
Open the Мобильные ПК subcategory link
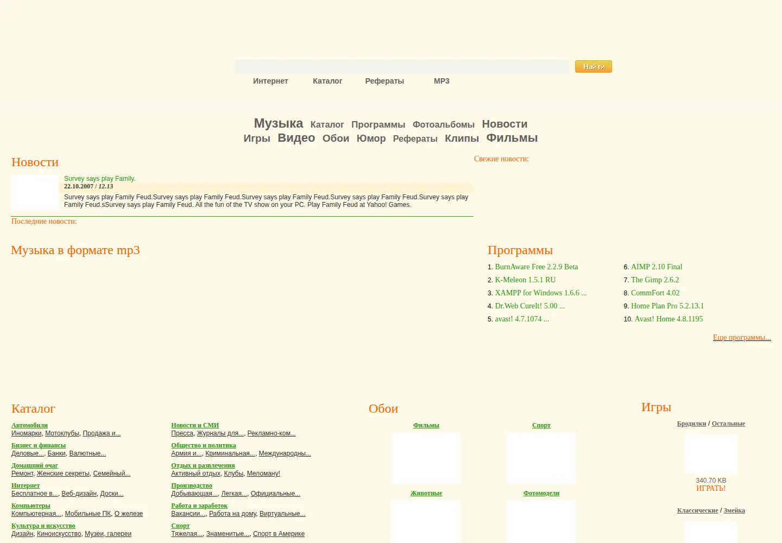[x=88, y=514]
